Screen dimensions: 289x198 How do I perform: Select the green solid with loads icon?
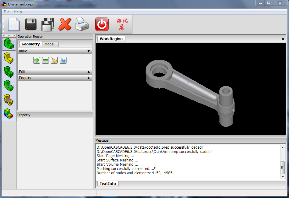pos(9,86)
